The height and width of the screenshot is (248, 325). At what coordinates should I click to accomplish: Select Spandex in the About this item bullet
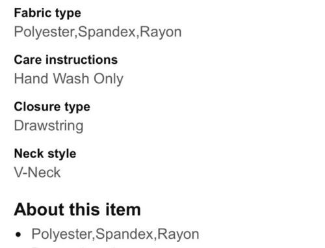pyautogui.click(x=124, y=234)
